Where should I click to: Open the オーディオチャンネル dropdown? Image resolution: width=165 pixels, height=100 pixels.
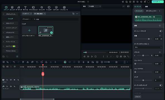(x=148, y=47)
